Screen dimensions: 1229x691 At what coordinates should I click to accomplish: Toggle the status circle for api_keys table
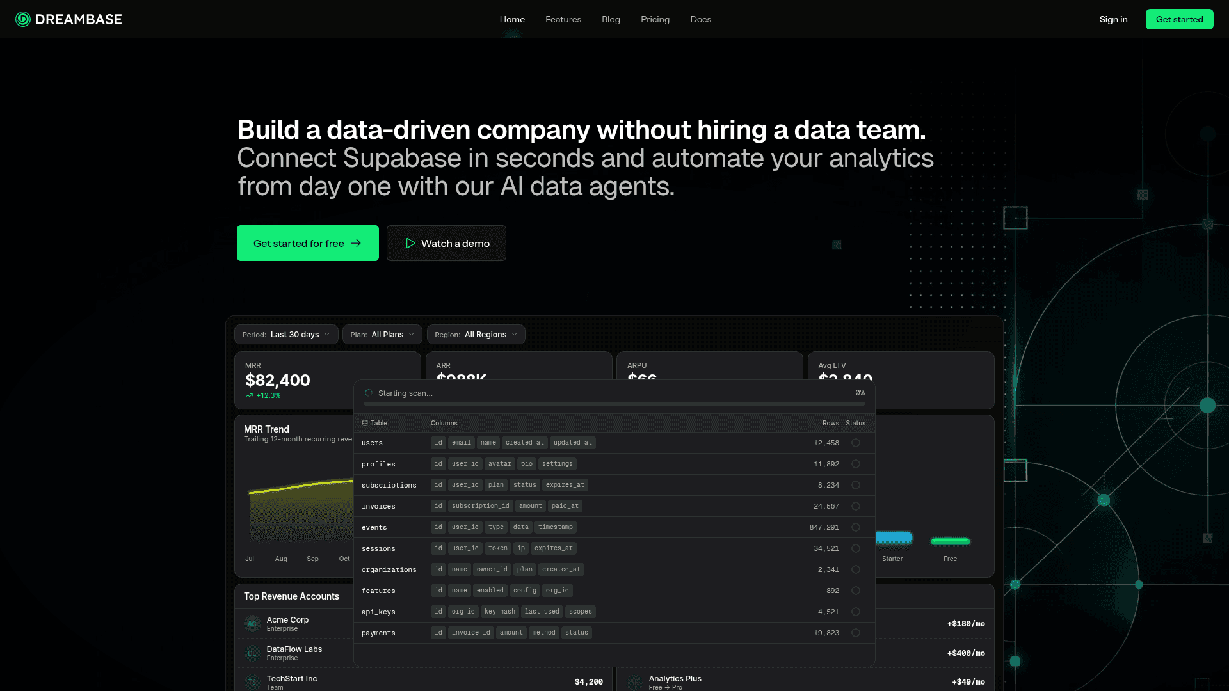coord(856,612)
